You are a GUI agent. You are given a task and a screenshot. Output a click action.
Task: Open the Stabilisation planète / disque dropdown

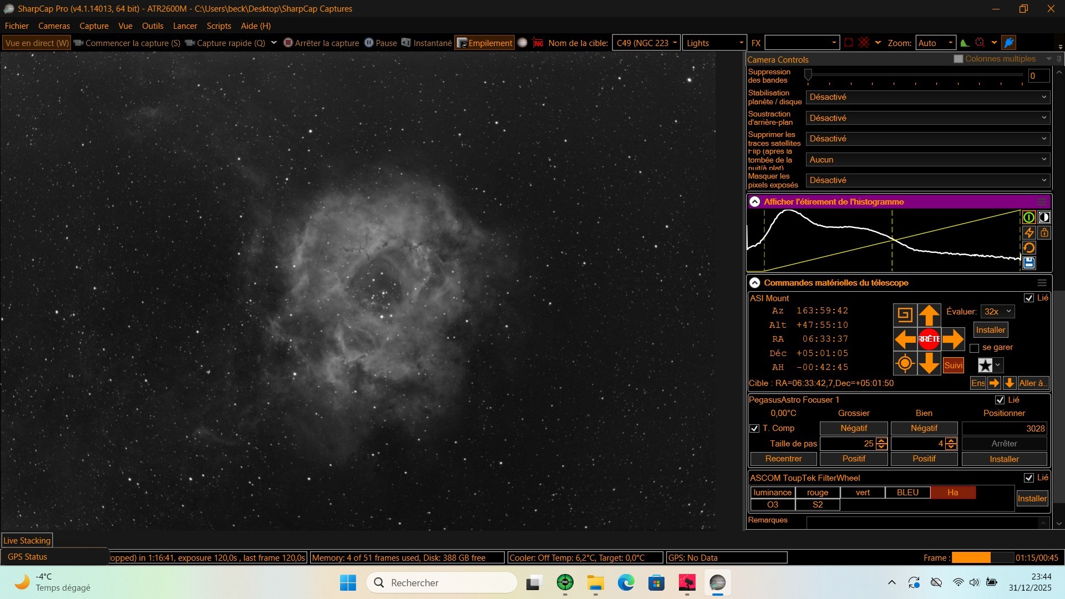[927, 97]
